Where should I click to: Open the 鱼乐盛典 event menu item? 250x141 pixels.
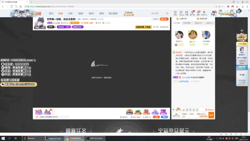[x=113, y=13]
